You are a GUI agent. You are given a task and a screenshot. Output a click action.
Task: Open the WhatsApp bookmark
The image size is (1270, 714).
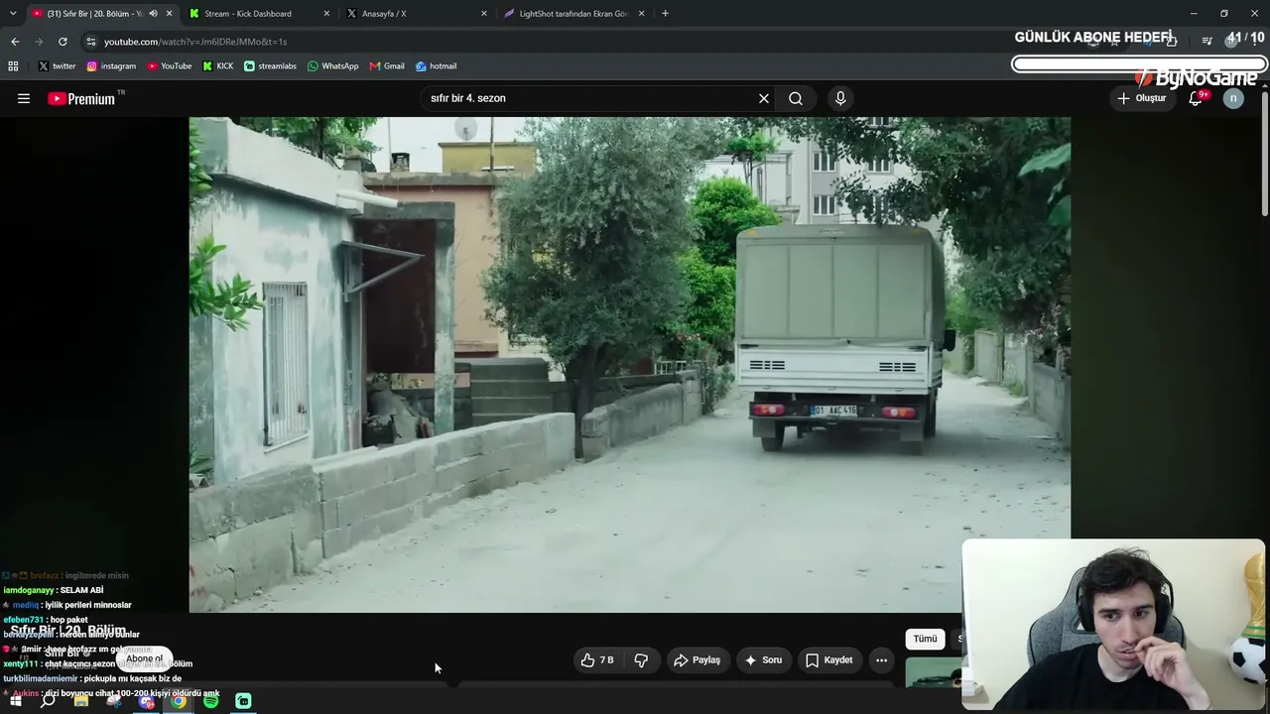point(333,66)
